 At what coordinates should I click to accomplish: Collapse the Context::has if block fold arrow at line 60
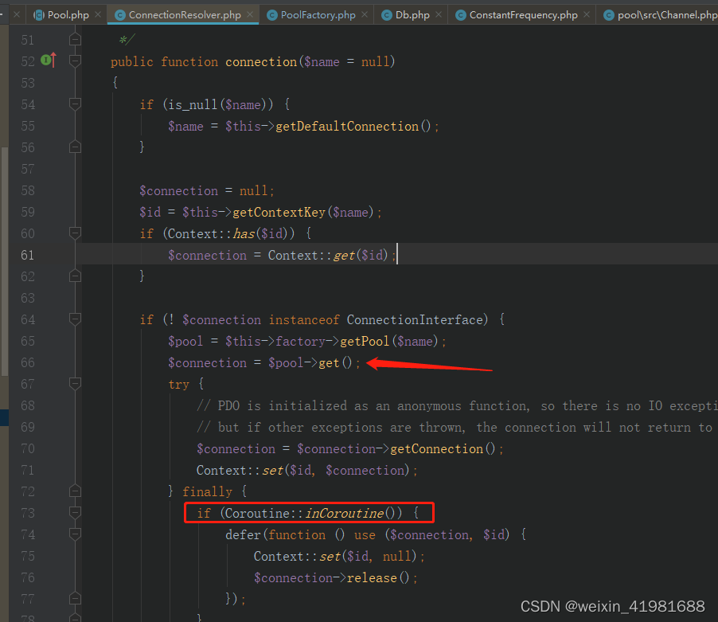click(74, 233)
